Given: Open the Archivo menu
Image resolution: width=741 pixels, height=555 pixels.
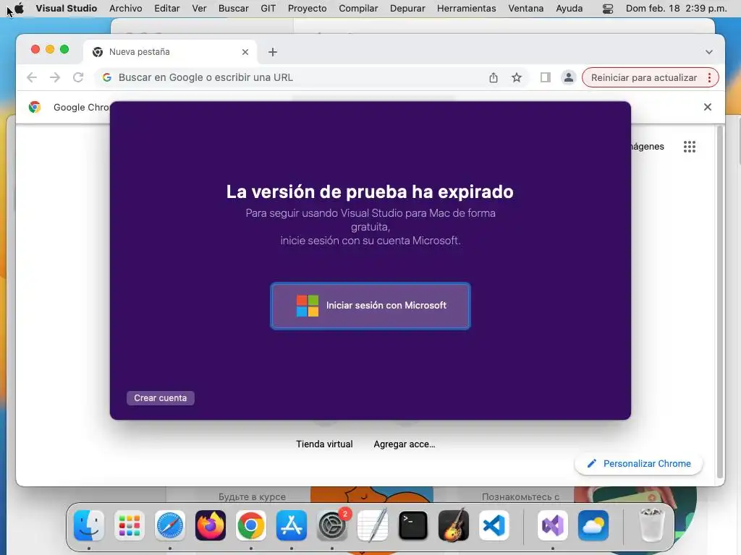Looking at the screenshot, I should point(126,9).
